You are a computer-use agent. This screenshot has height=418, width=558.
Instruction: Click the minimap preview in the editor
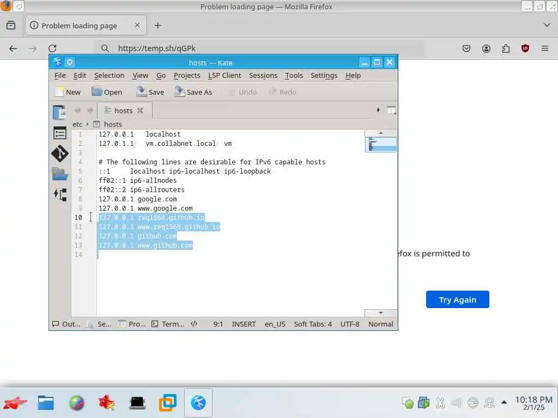pos(381,144)
